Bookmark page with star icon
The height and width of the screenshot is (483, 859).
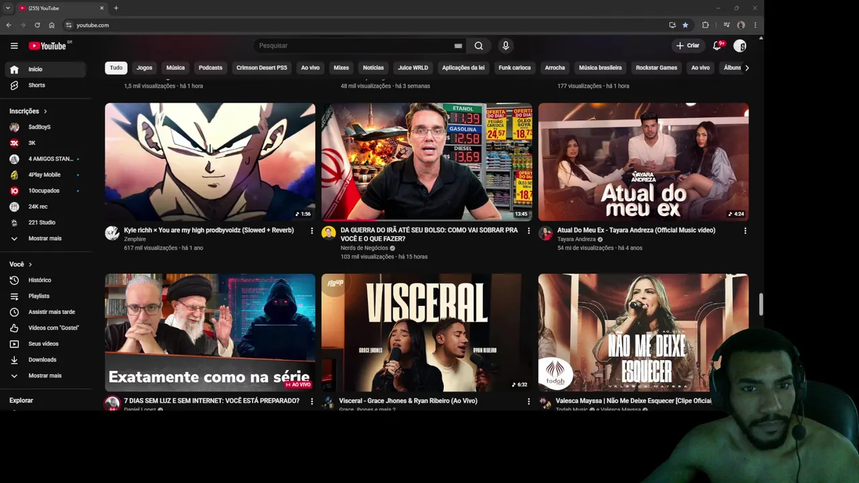[x=685, y=25]
